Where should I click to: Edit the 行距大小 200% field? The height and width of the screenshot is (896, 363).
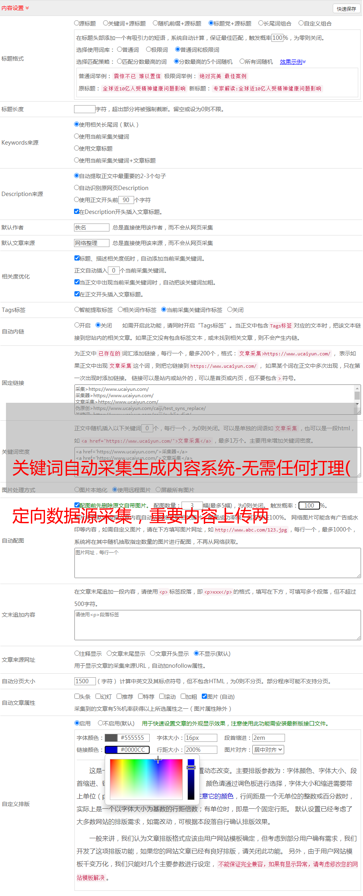tap(201, 750)
